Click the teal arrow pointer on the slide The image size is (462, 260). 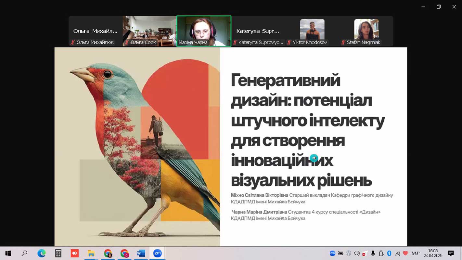click(314, 158)
